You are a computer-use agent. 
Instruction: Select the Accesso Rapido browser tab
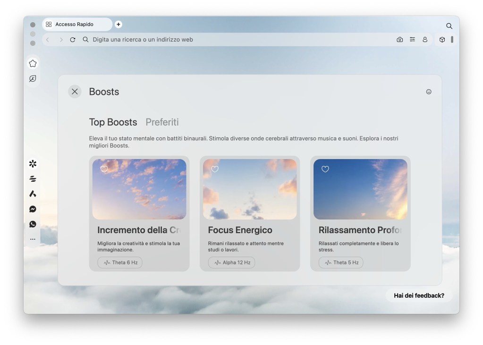pyautogui.click(x=77, y=25)
